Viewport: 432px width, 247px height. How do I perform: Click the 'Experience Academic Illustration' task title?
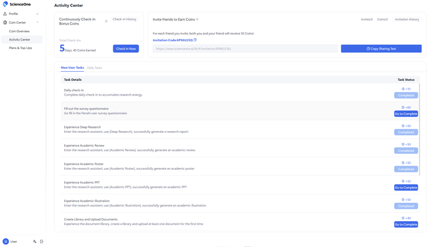click(87, 201)
